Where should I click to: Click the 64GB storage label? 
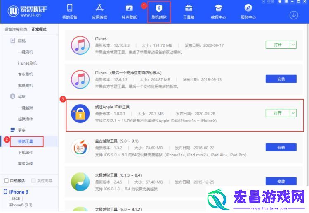[x=16, y=199]
